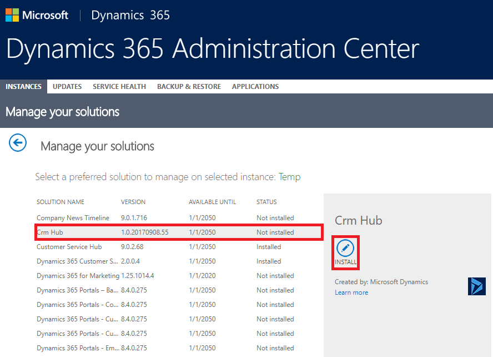Click the Dynamics 365 Administration Center title
Image resolution: width=493 pixels, height=357 pixels.
coord(213,49)
